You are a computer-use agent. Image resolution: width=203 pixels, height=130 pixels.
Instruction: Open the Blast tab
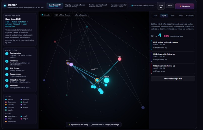[x=173, y=16]
